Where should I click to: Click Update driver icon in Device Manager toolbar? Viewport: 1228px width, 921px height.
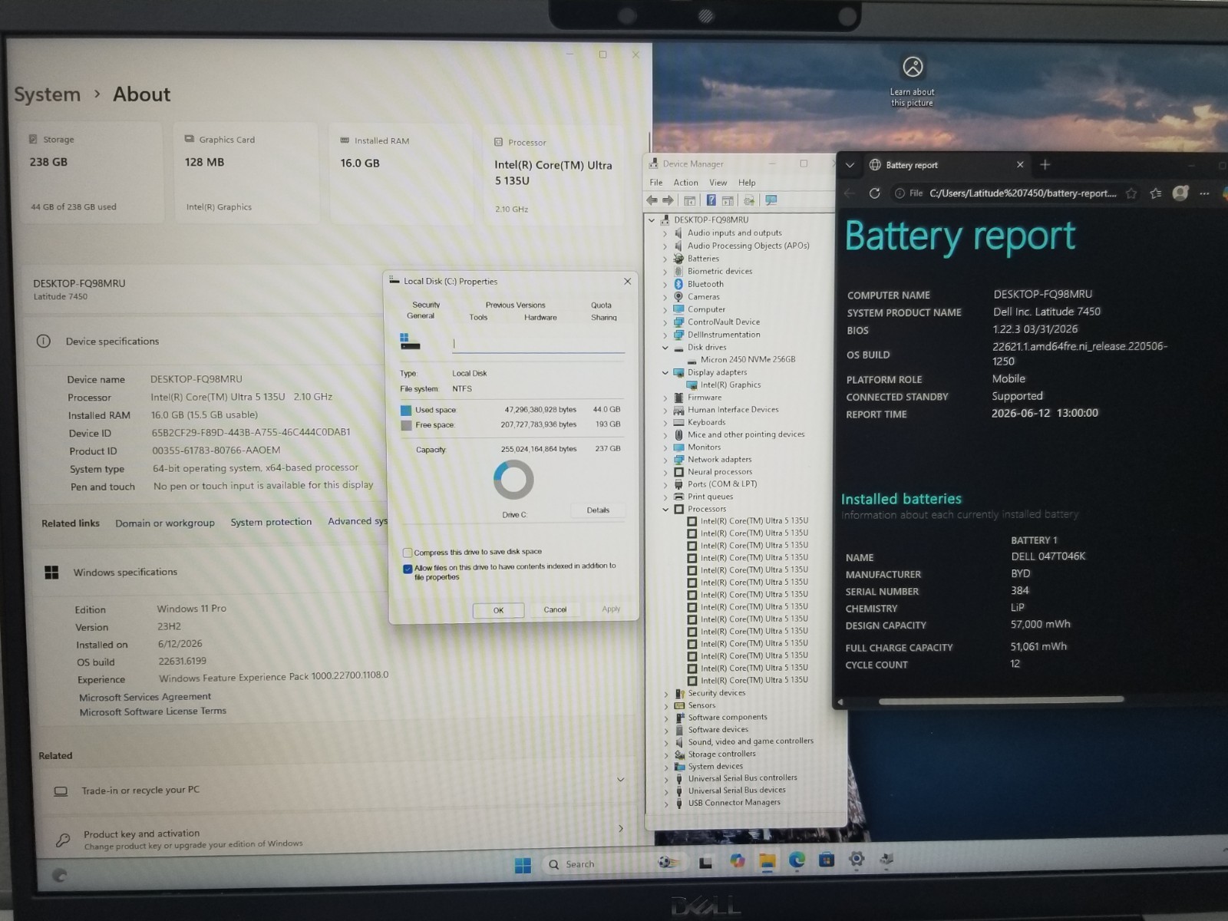748,200
